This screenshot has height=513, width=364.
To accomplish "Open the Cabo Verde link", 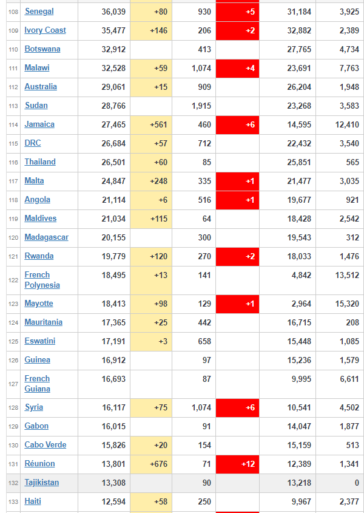I will 45,445.
